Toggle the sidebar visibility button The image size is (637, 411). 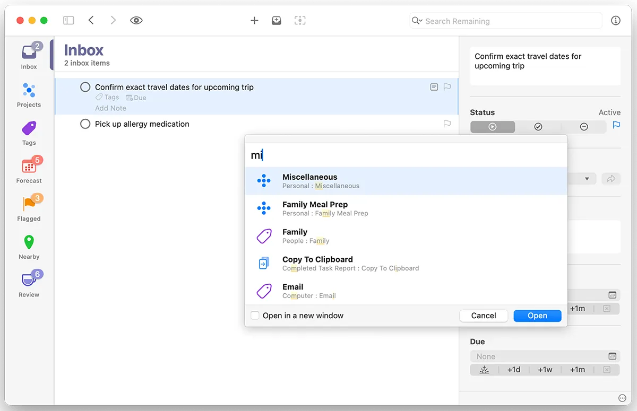pyautogui.click(x=68, y=20)
